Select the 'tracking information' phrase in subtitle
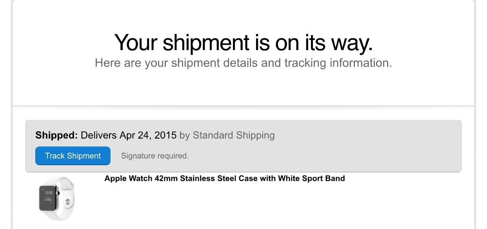Viewport: 487px width, 229px height. point(337,63)
